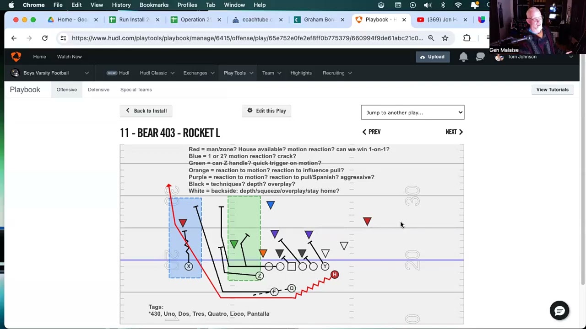Click the Wi-Fi status icon
Screen dimensions: 586x329
(458, 5)
